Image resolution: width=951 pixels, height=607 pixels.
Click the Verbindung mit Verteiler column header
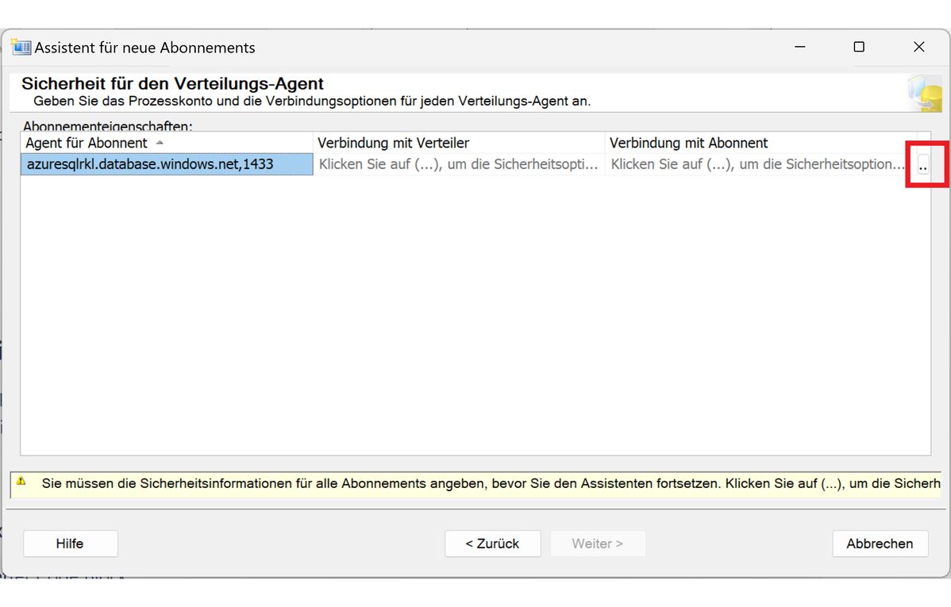(x=459, y=143)
